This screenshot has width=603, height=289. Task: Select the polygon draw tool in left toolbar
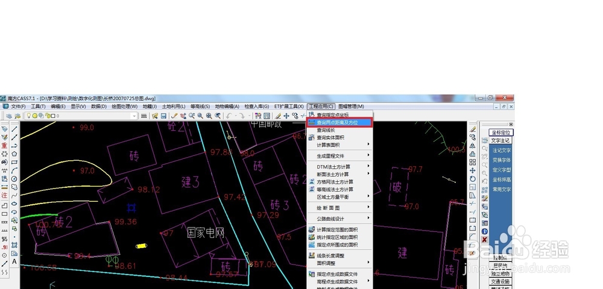tap(14, 154)
